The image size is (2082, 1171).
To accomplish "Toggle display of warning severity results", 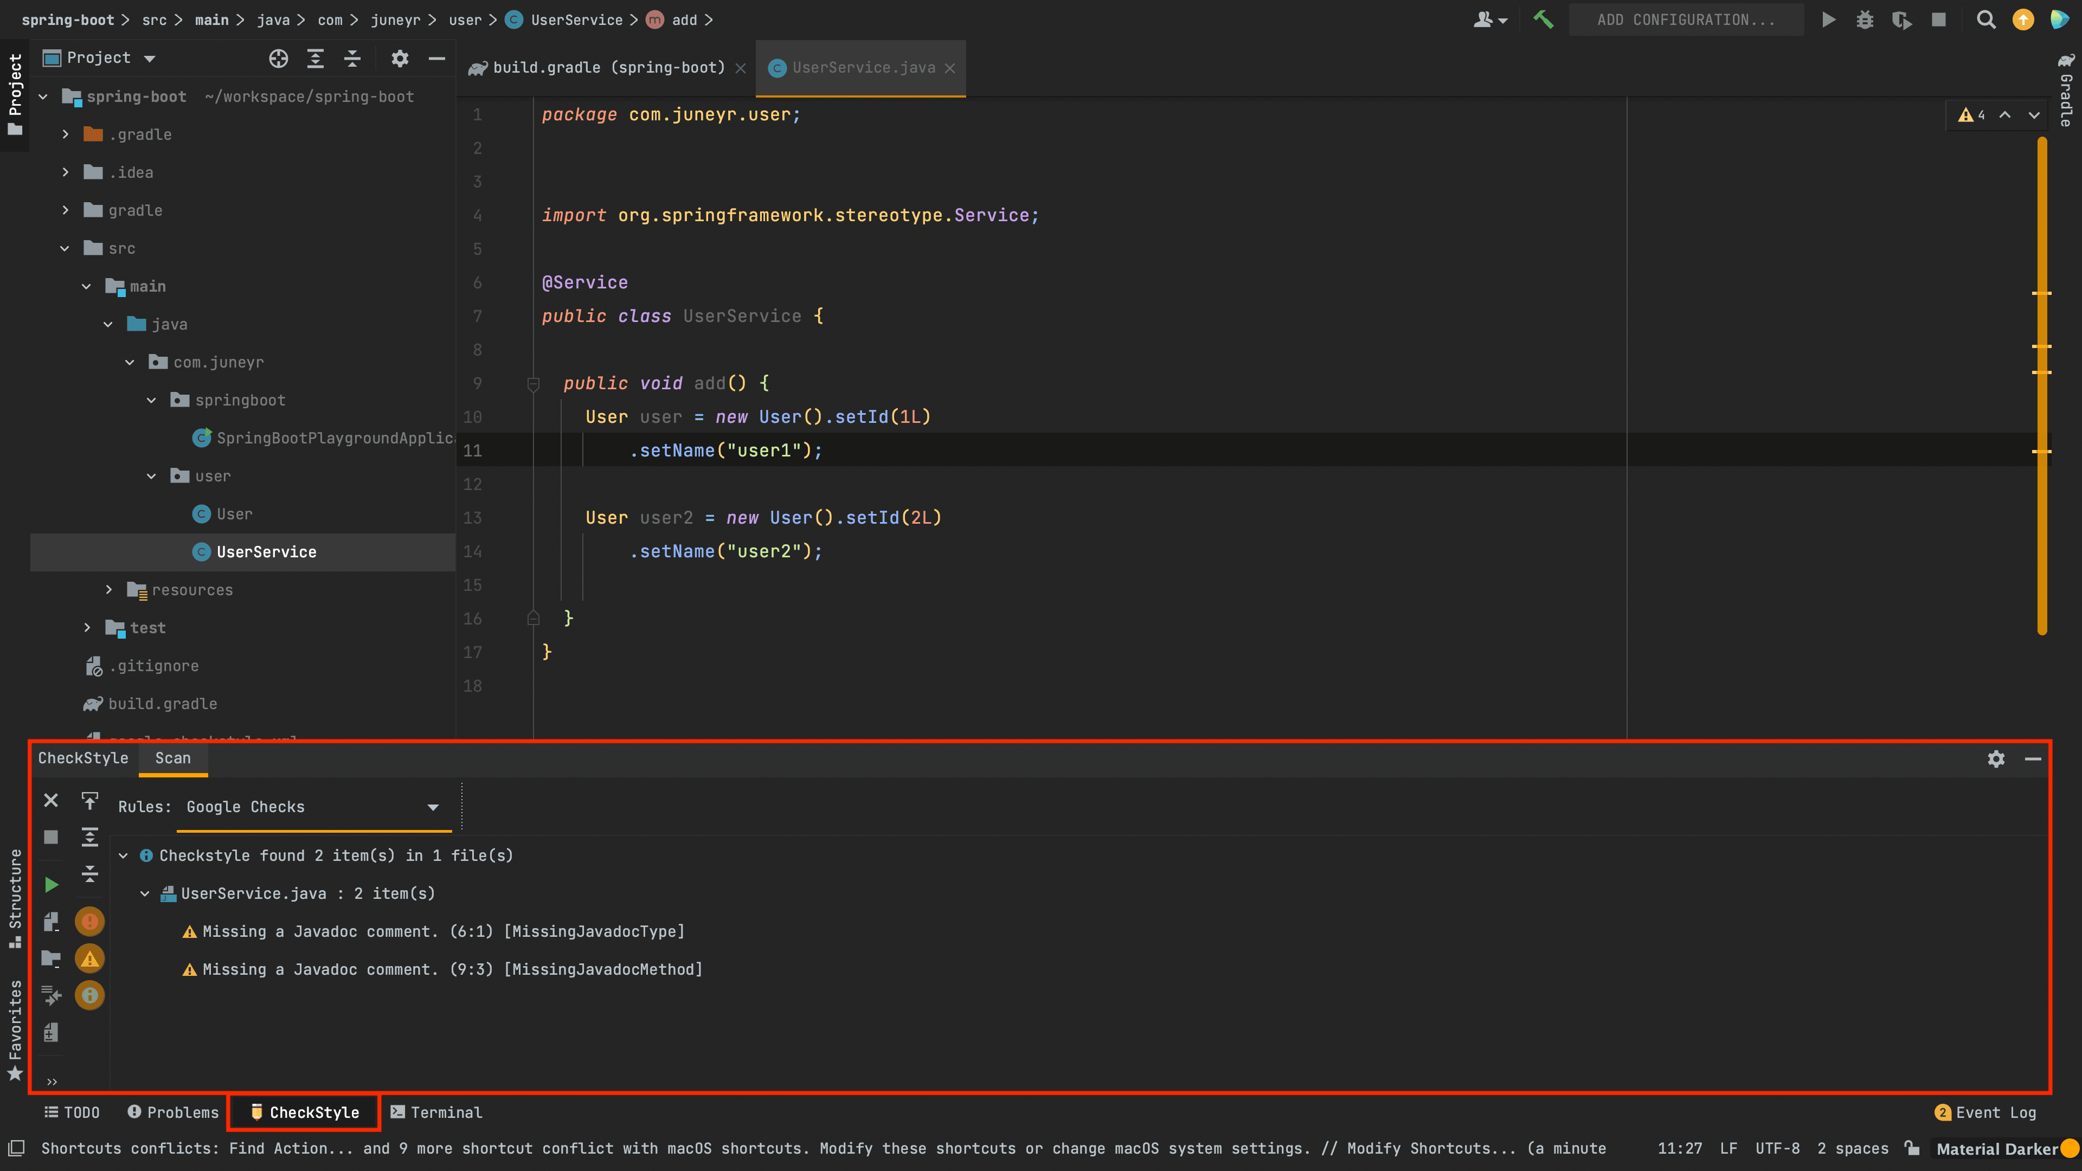I will coord(89,958).
